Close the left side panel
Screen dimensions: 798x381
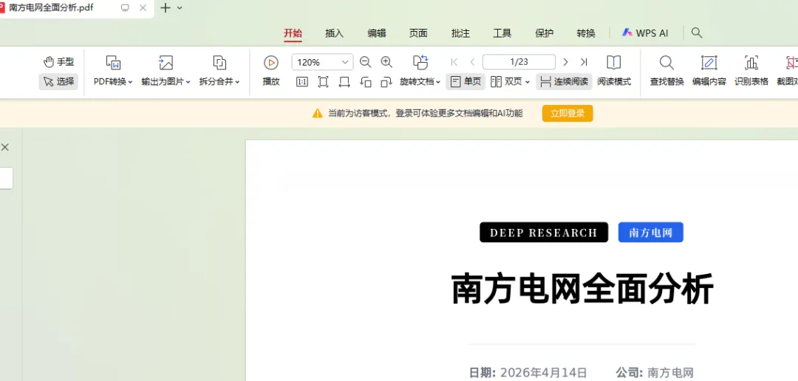5,147
